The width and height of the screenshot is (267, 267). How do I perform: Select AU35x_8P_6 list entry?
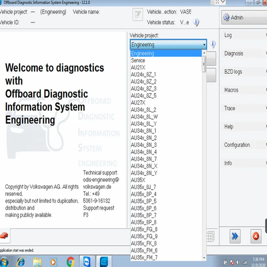(166, 208)
